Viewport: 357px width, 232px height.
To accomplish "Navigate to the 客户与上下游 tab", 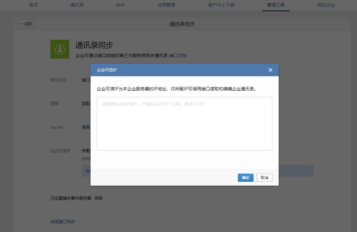I will tap(221, 5).
